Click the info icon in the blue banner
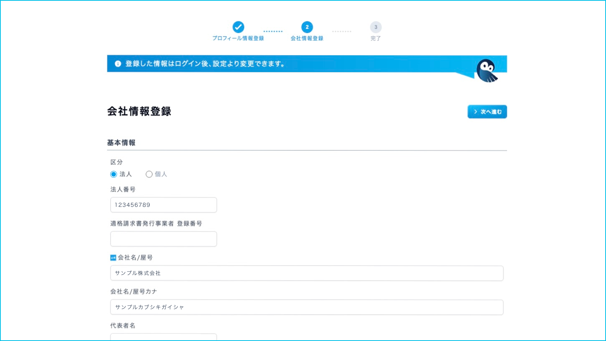The width and height of the screenshot is (606, 341). click(118, 64)
